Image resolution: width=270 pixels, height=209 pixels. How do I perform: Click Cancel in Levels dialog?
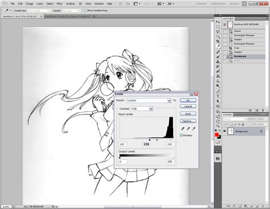[x=188, y=106]
